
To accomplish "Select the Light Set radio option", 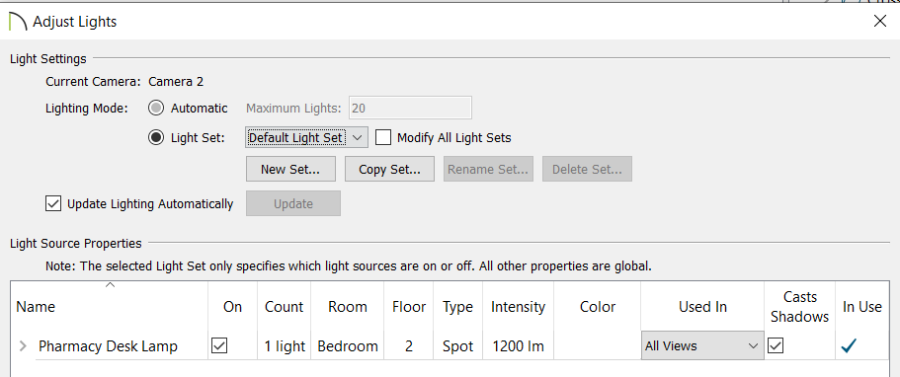I will point(156,138).
